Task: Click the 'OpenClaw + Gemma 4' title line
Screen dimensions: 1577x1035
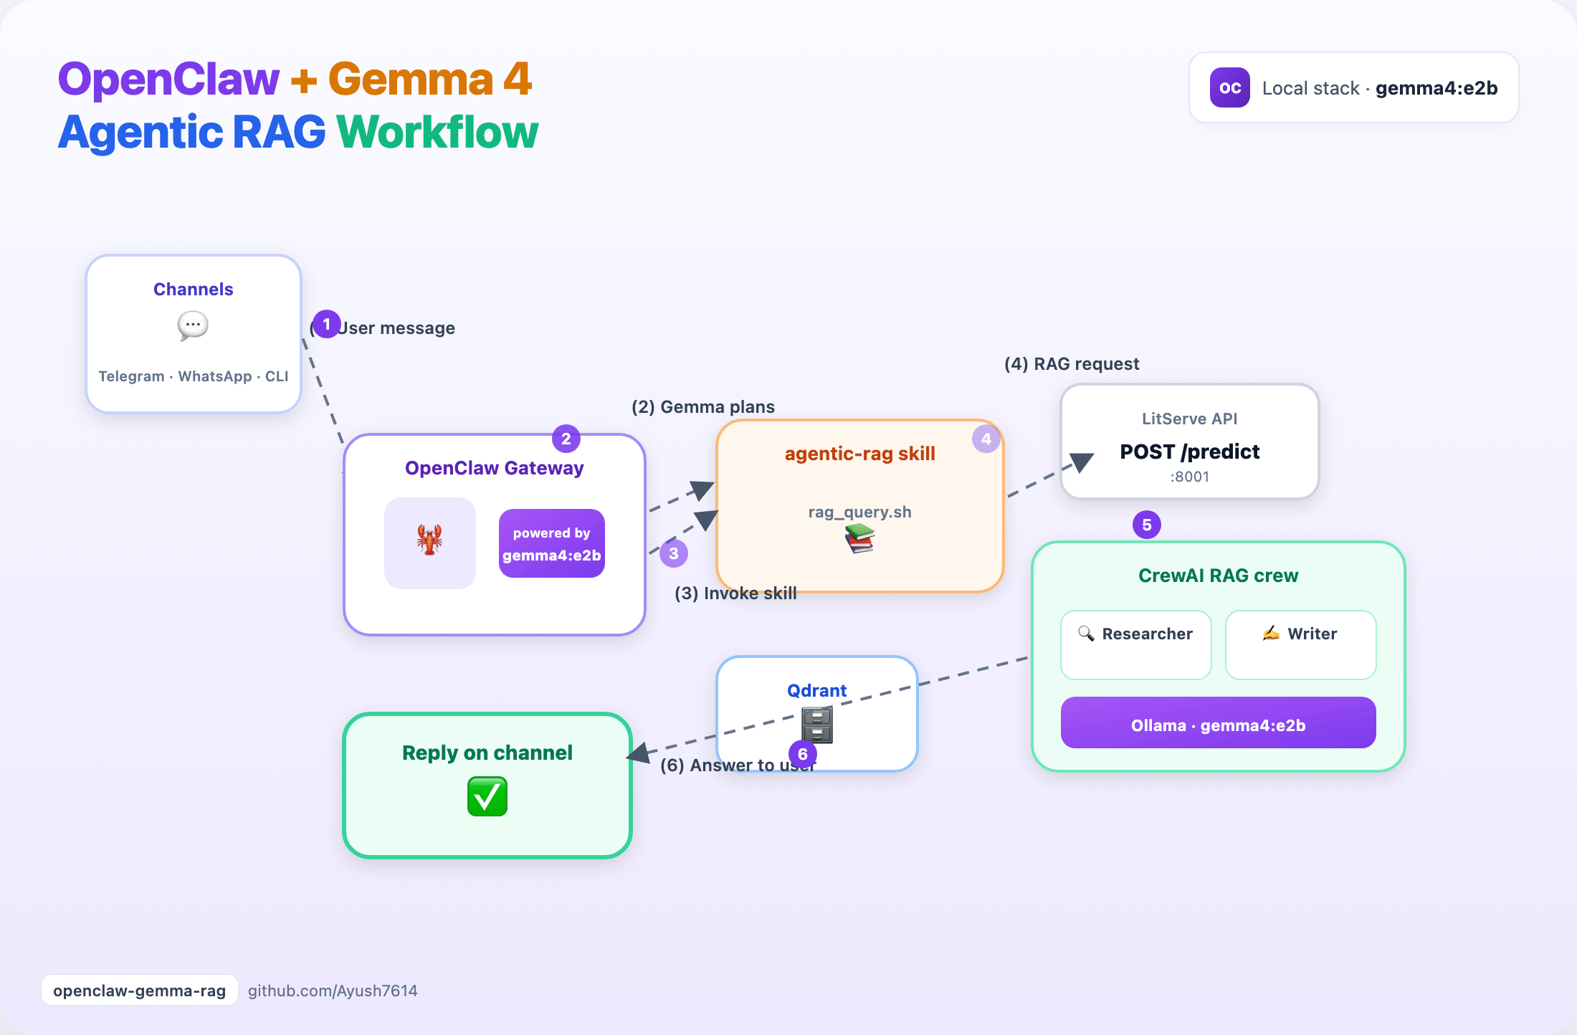Action: pyautogui.click(x=295, y=79)
